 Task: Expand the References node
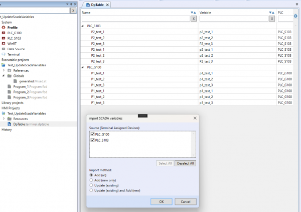(4, 70)
